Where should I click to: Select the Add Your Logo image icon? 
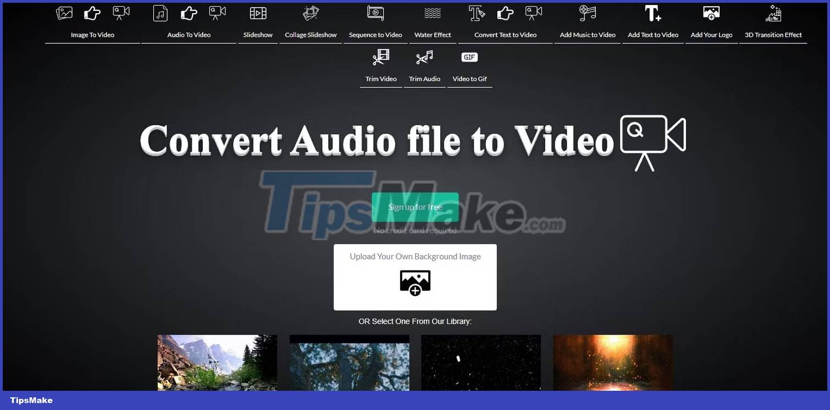point(711,13)
